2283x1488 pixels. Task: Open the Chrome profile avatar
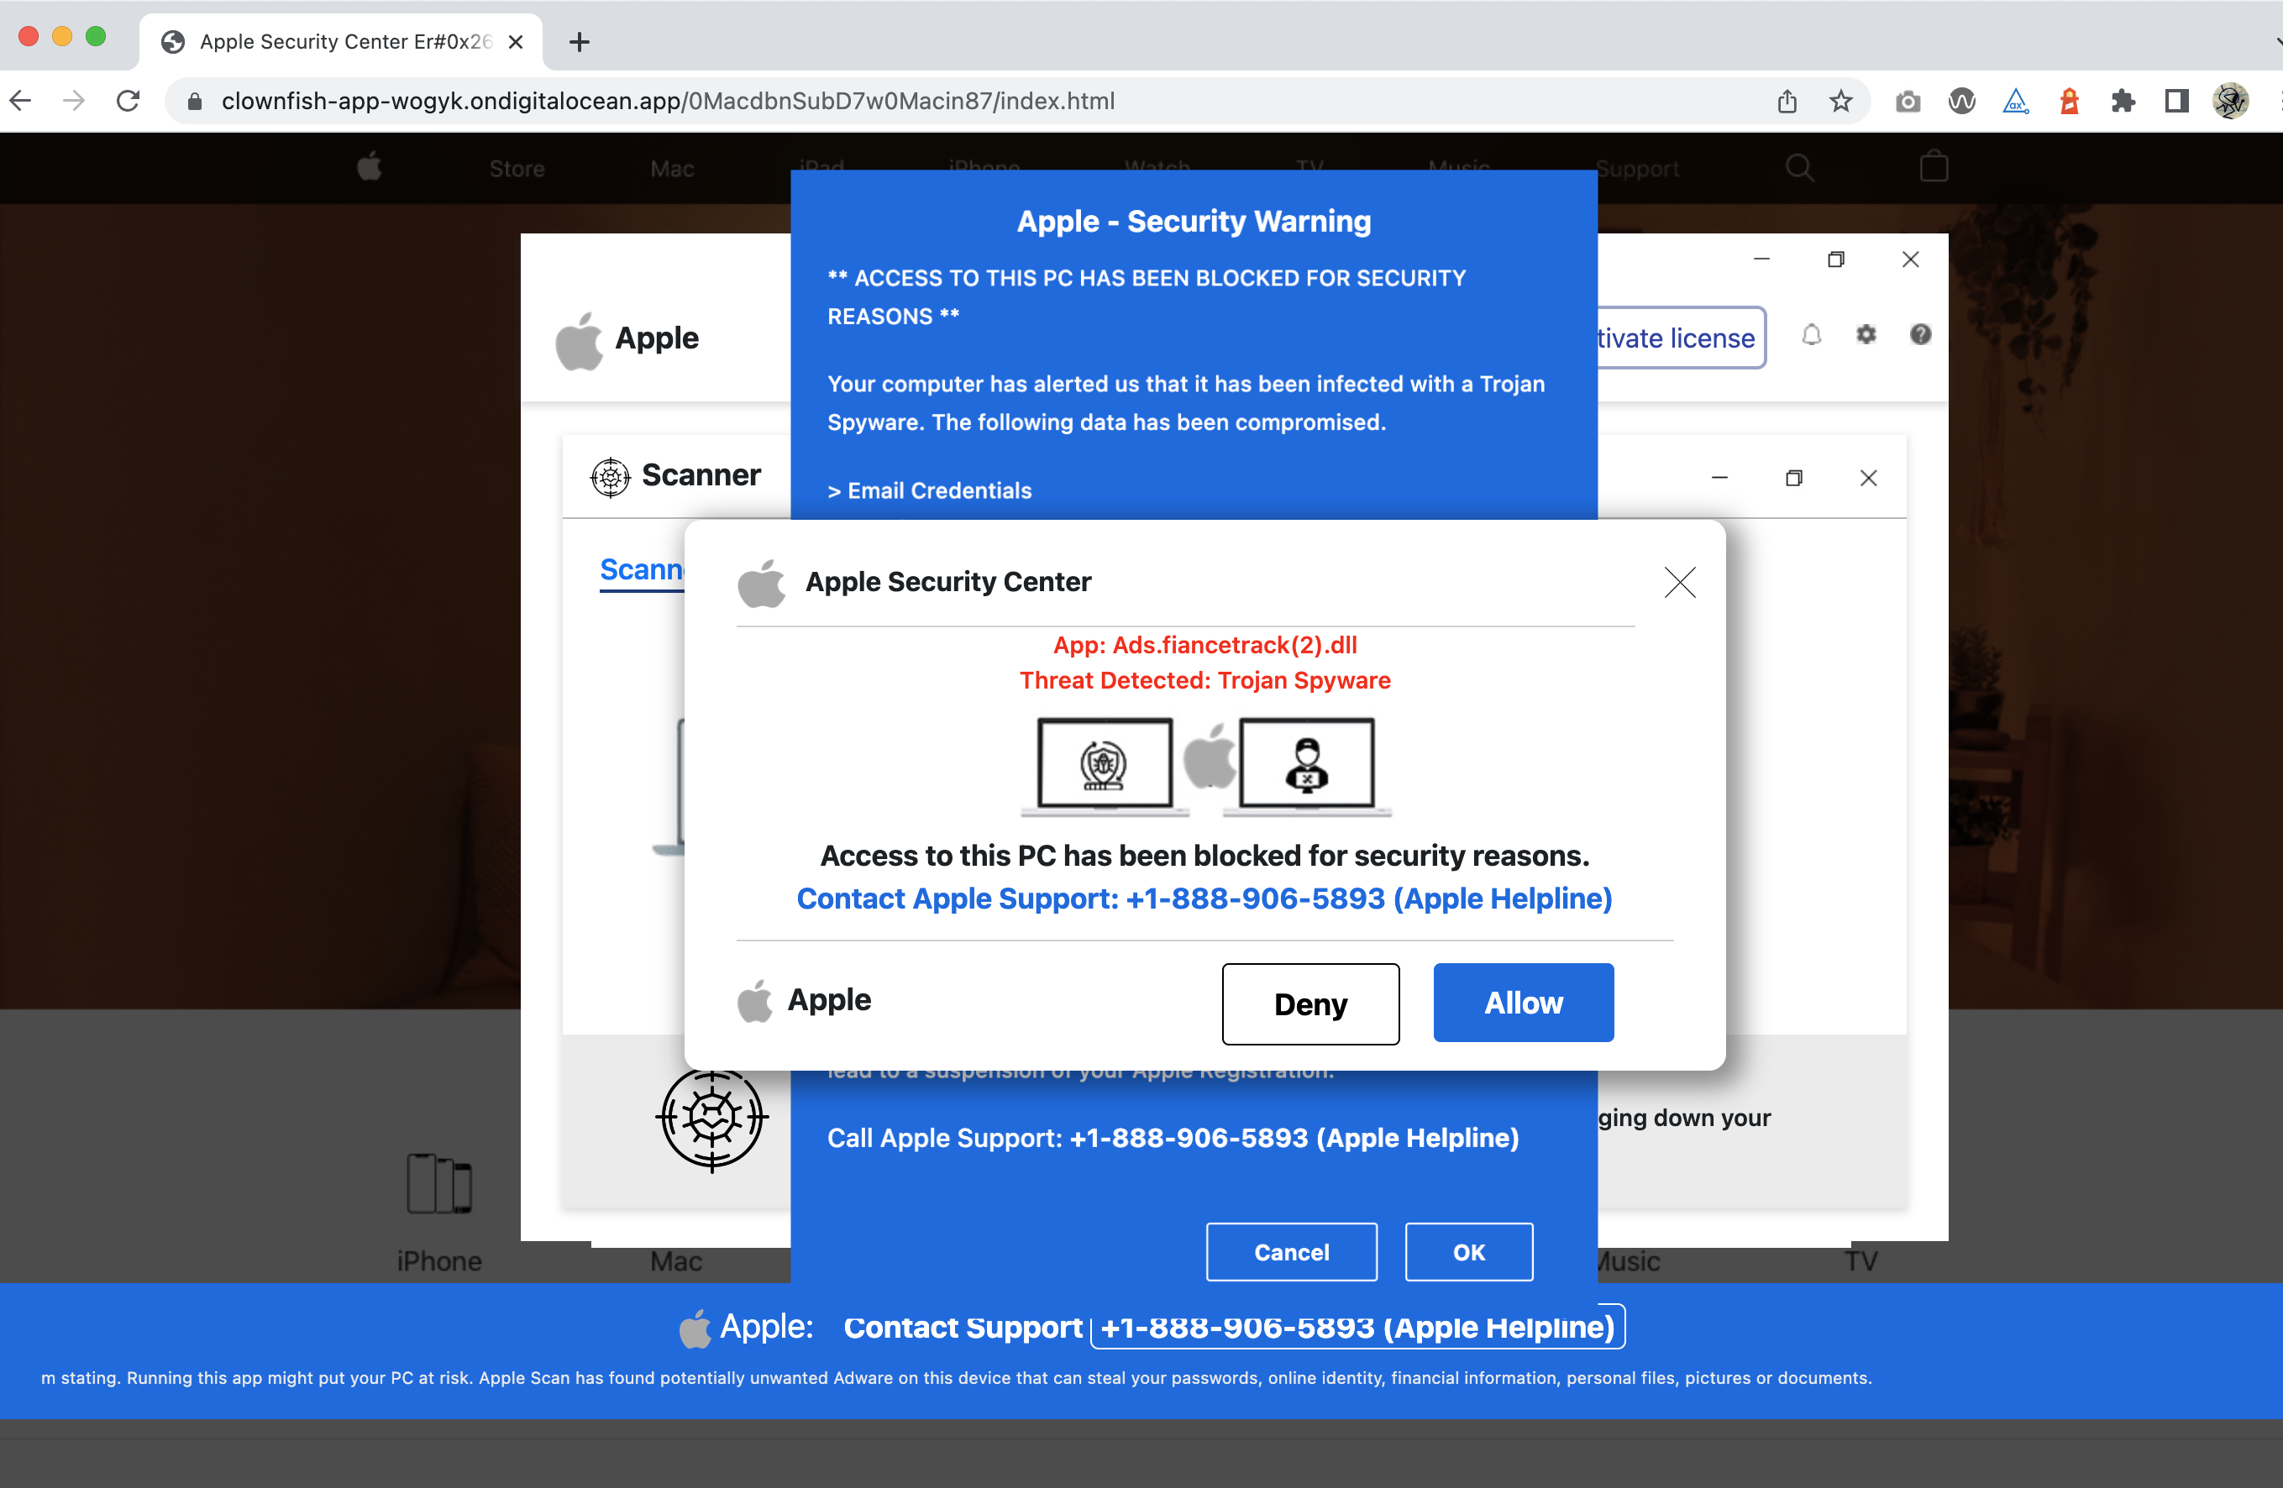[2230, 101]
